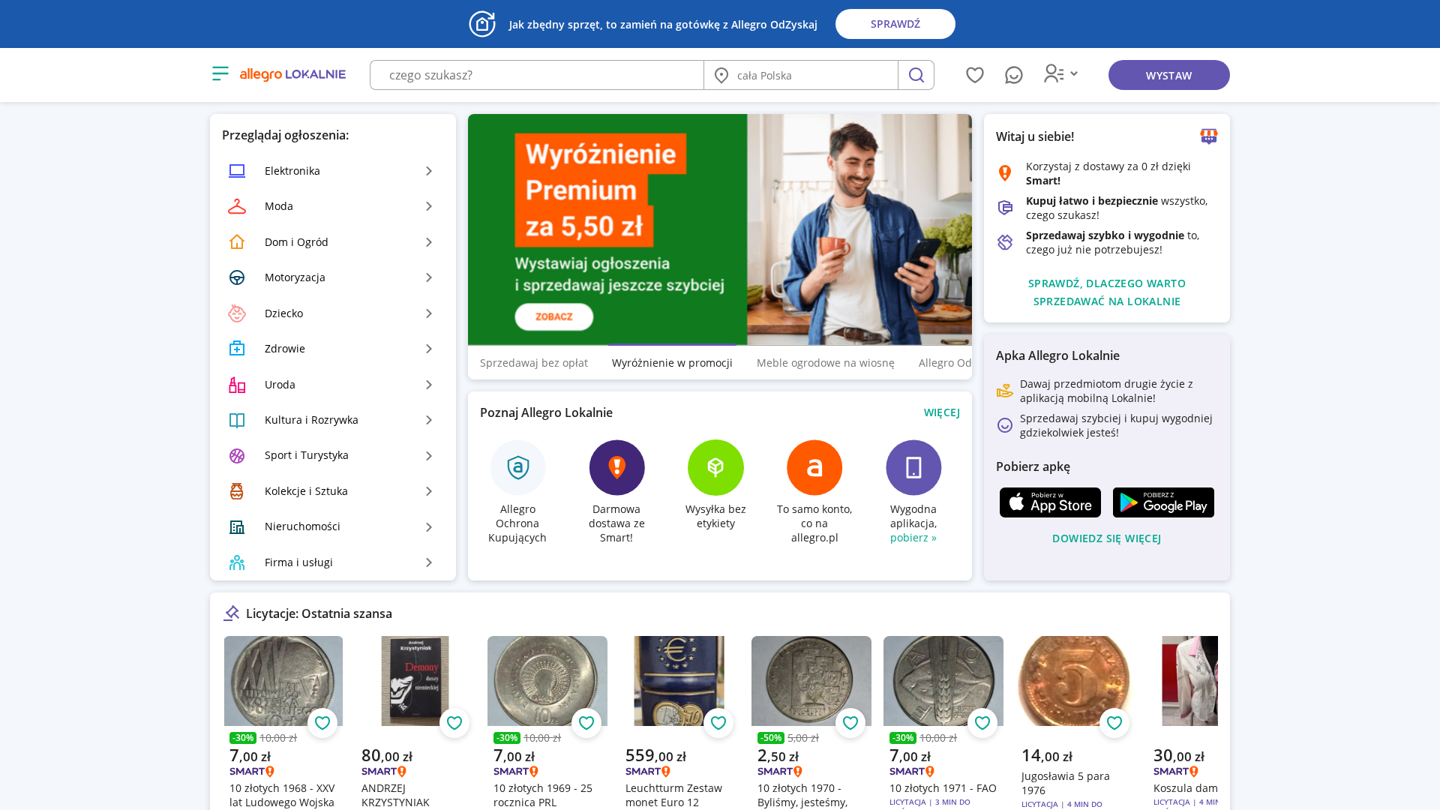
Task: Favorite the 10 złotych 1968 coin listing
Action: (x=322, y=723)
